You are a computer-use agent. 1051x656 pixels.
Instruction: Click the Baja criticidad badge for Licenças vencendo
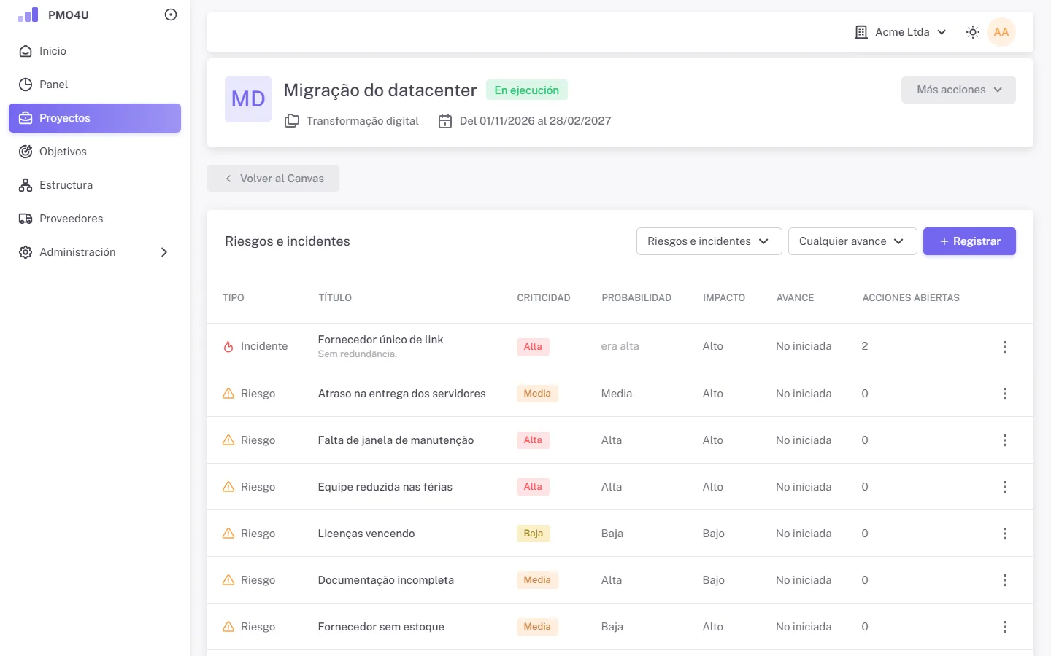click(534, 534)
